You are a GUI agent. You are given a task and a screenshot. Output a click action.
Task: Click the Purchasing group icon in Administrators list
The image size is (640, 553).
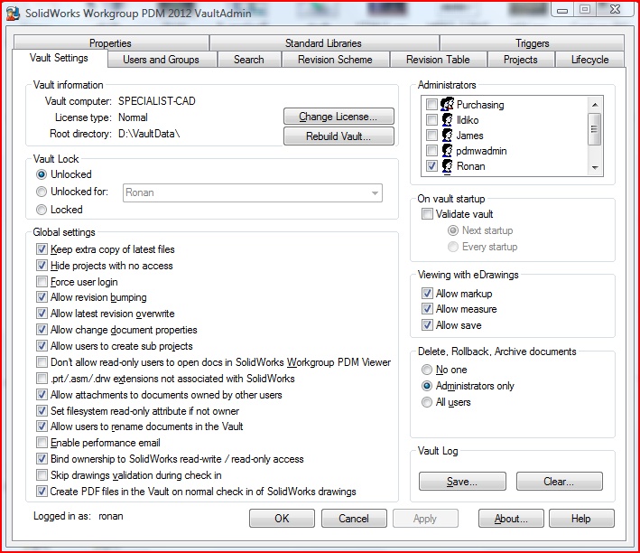tap(447, 104)
